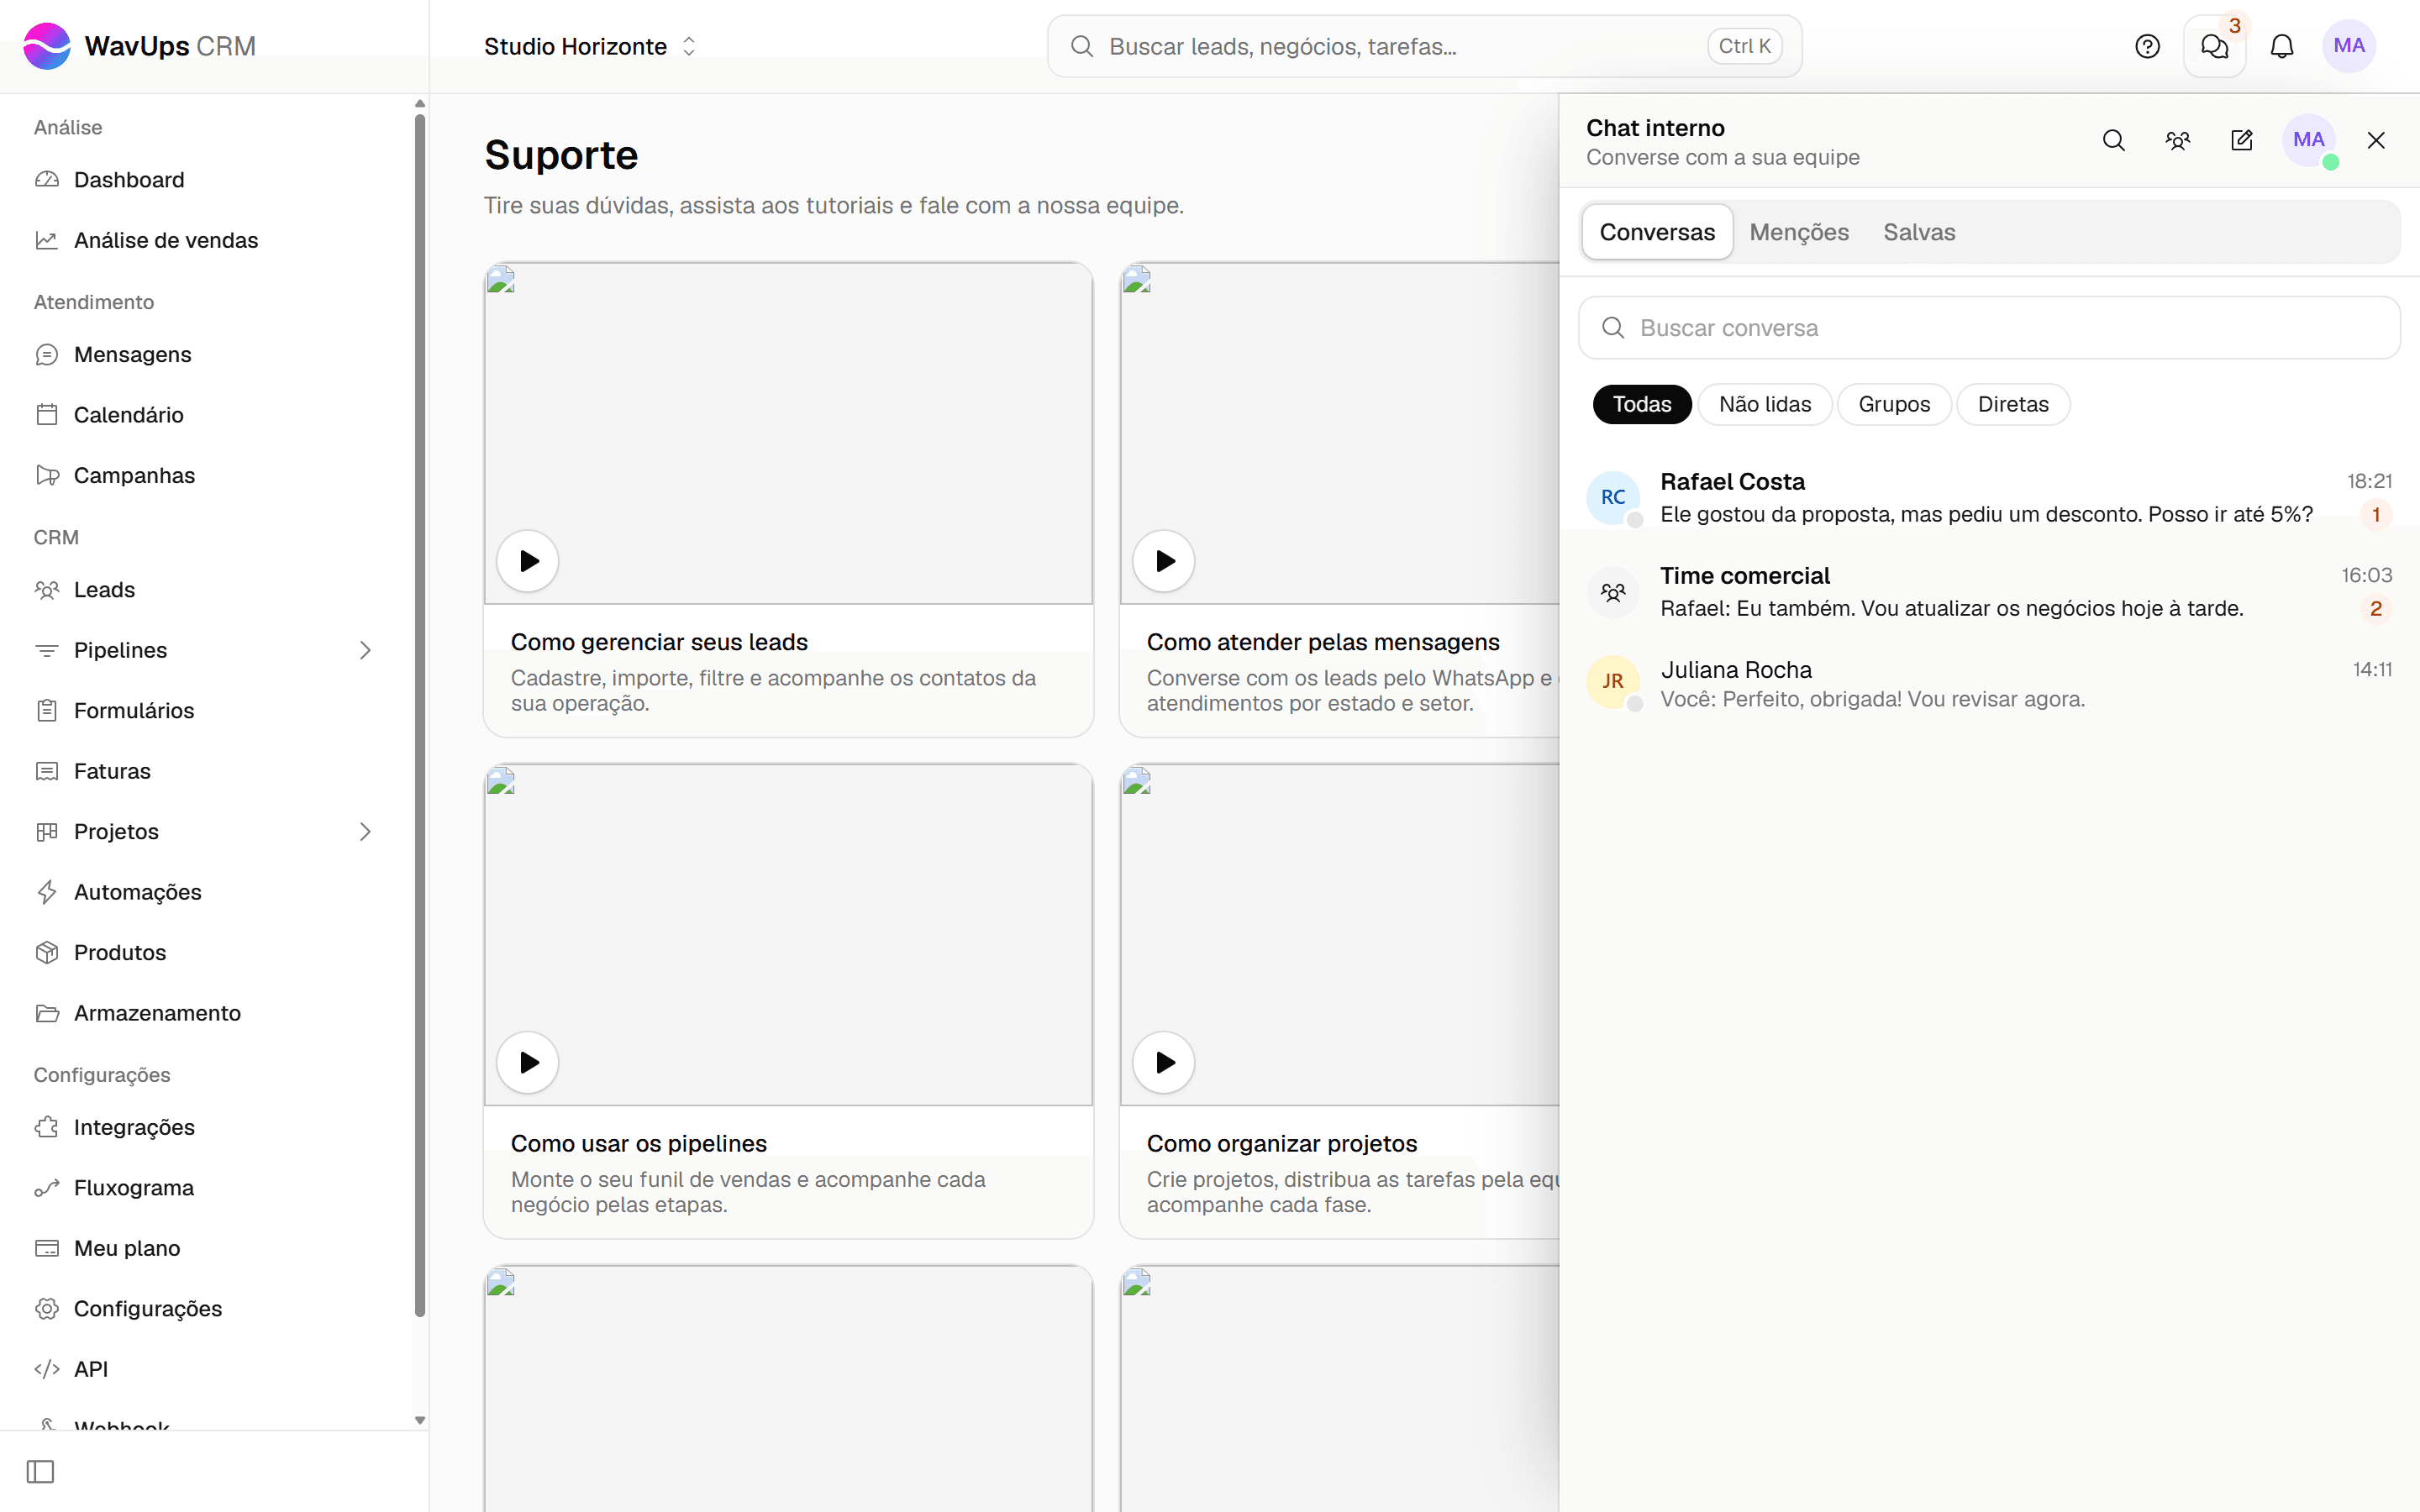Open the notifications bell
The width and height of the screenshot is (2420, 1512).
[2282, 46]
